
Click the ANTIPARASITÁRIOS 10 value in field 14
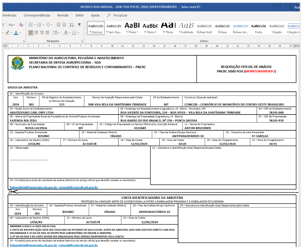[x=188, y=136]
